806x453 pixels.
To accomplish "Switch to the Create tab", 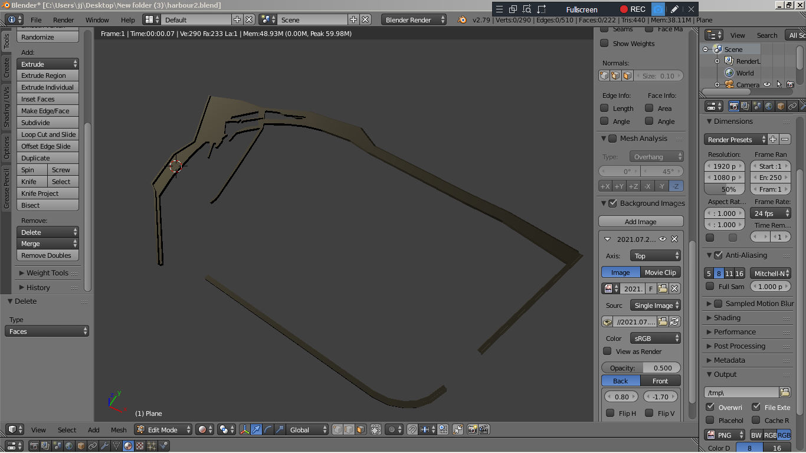I will click(6, 68).
